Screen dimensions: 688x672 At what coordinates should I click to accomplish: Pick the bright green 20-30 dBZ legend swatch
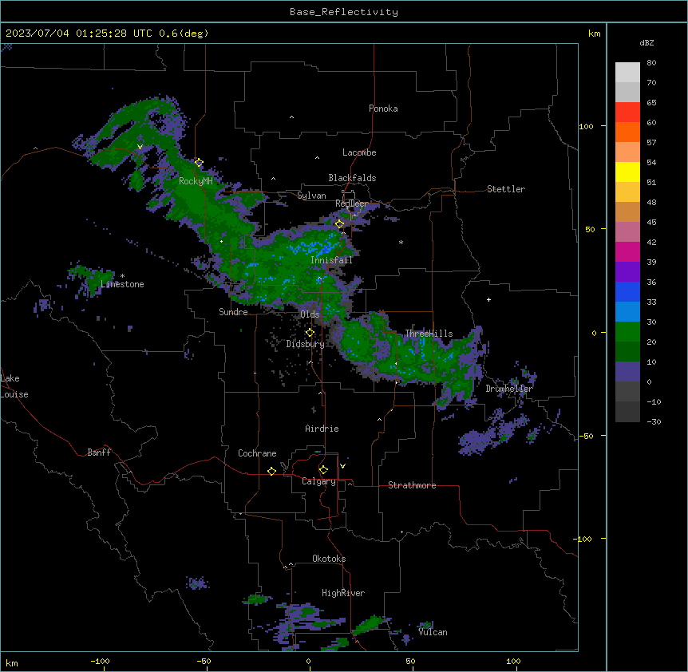point(627,332)
